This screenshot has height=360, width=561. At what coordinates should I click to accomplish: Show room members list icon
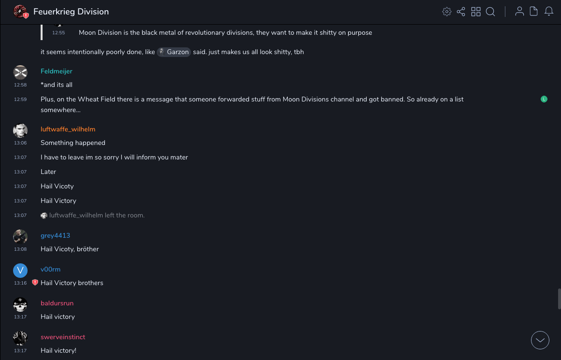point(519,12)
